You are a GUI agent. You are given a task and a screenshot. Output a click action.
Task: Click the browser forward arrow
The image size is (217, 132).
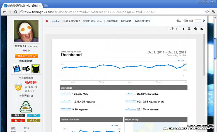(x=10, y=12)
